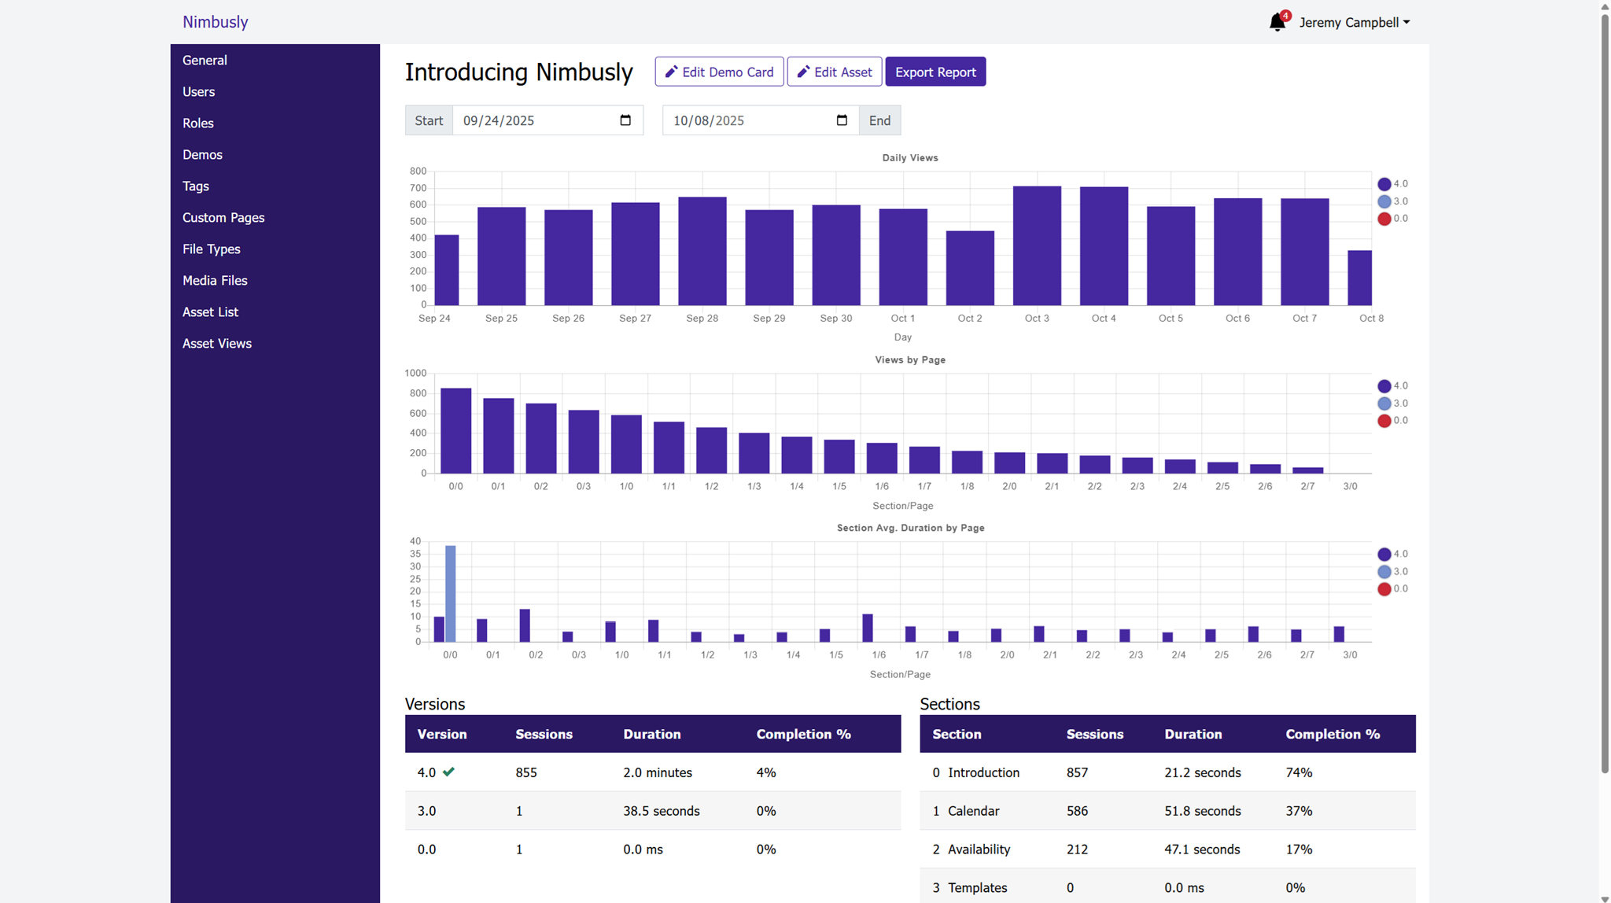Click the pencil icon on Edit Asset

pyautogui.click(x=802, y=72)
